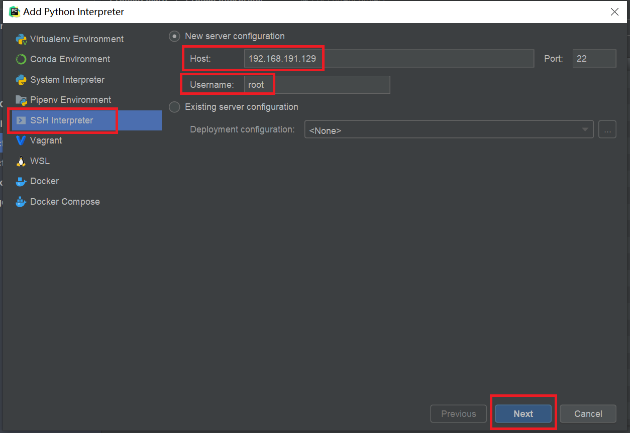The width and height of the screenshot is (630, 433).
Task: Click the WSL penguin icon
Action: [21, 161]
